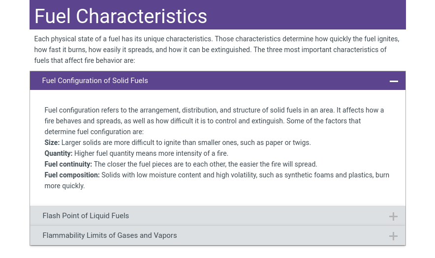Click the sentence mentioning synthetic foams and plastics
The image size is (435, 258).
245,175
